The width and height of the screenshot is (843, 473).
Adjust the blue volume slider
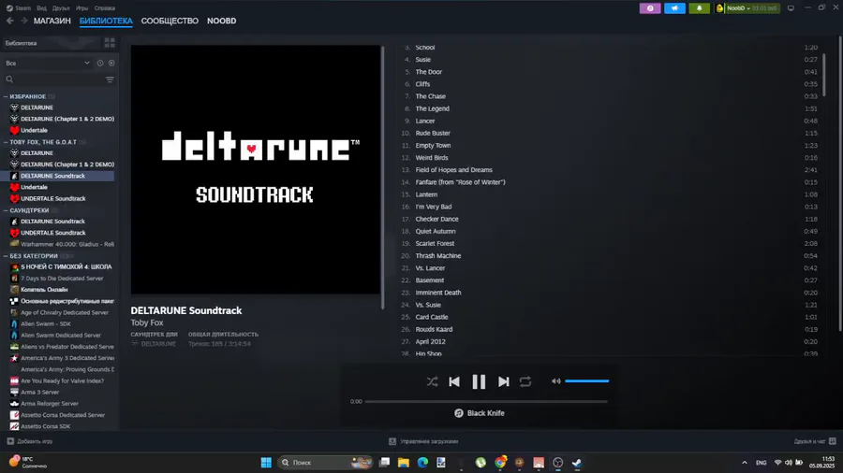point(586,381)
